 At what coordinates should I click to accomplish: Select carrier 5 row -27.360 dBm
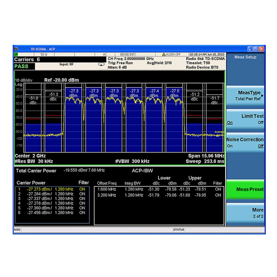click(x=52, y=208)
